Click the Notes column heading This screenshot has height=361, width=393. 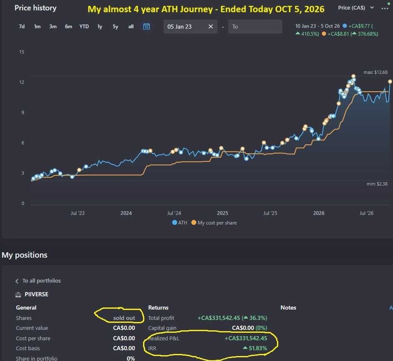click(x=288, y=308)
